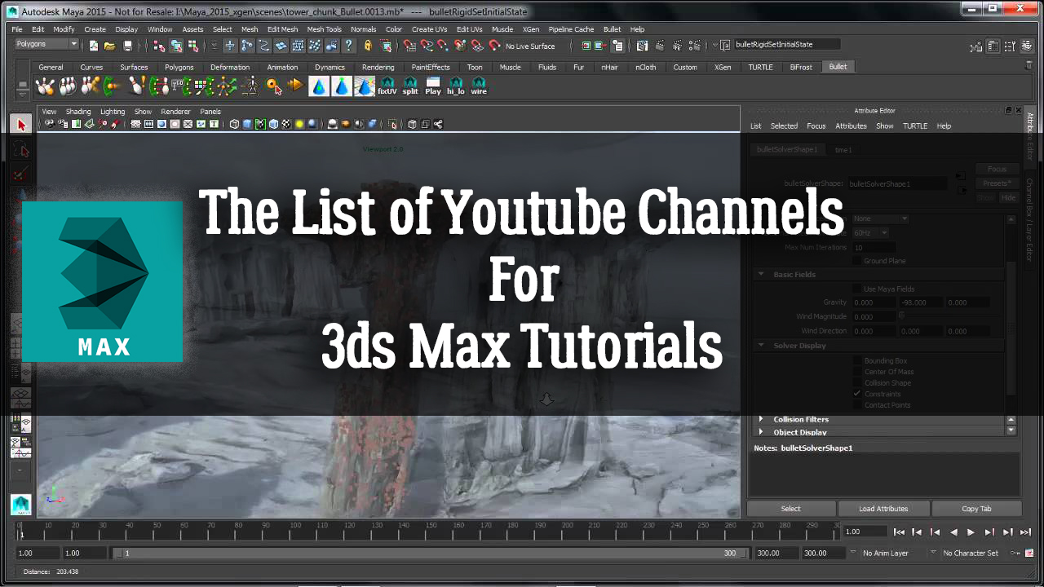Open the Bullet menu in main menu bar

pyautogui.click(x=612, y=29)
